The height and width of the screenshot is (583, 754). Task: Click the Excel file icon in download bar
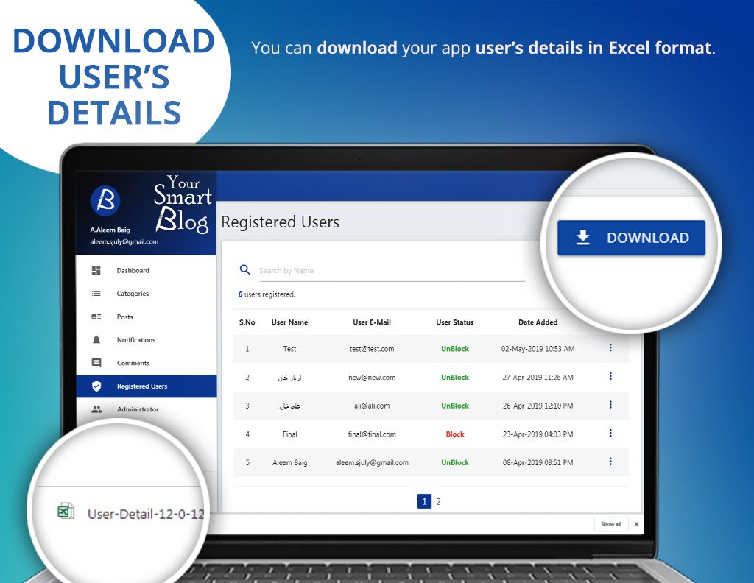(x=66, y=510)
